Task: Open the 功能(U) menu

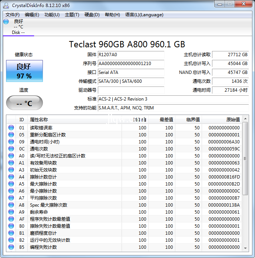Action: click(x=52, y=15)
